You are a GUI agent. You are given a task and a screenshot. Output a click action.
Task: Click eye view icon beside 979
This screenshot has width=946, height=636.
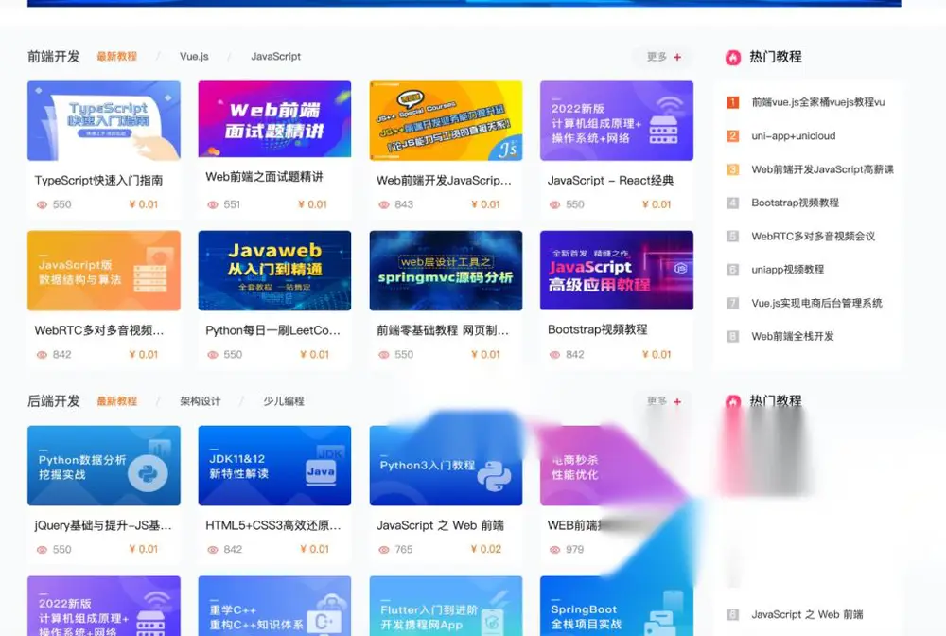click(554, 550)
